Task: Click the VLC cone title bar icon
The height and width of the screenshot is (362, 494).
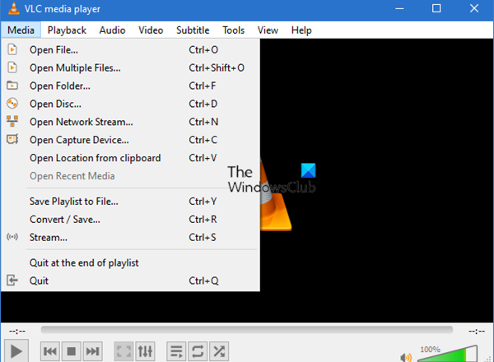Action: pyautogui.click(x=13, y=8)
